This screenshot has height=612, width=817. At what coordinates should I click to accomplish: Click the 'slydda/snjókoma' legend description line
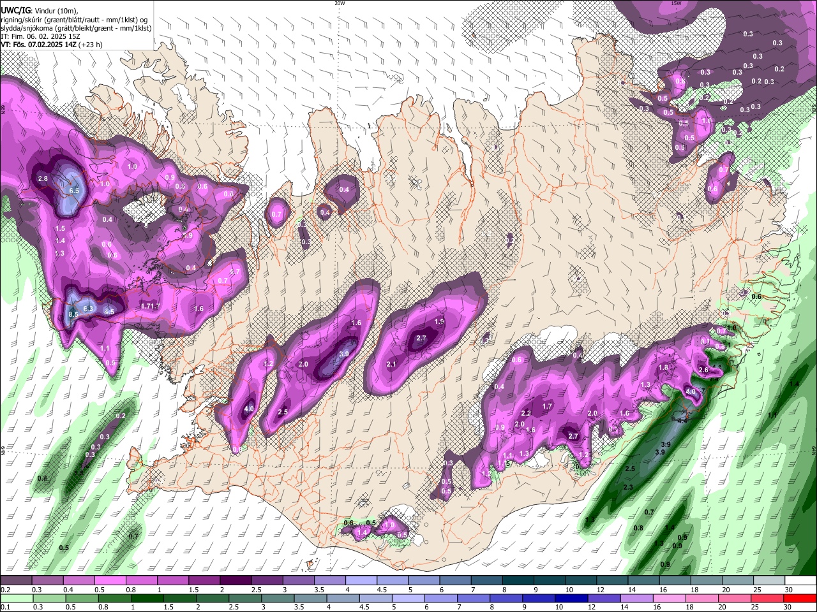coord(76,28)
